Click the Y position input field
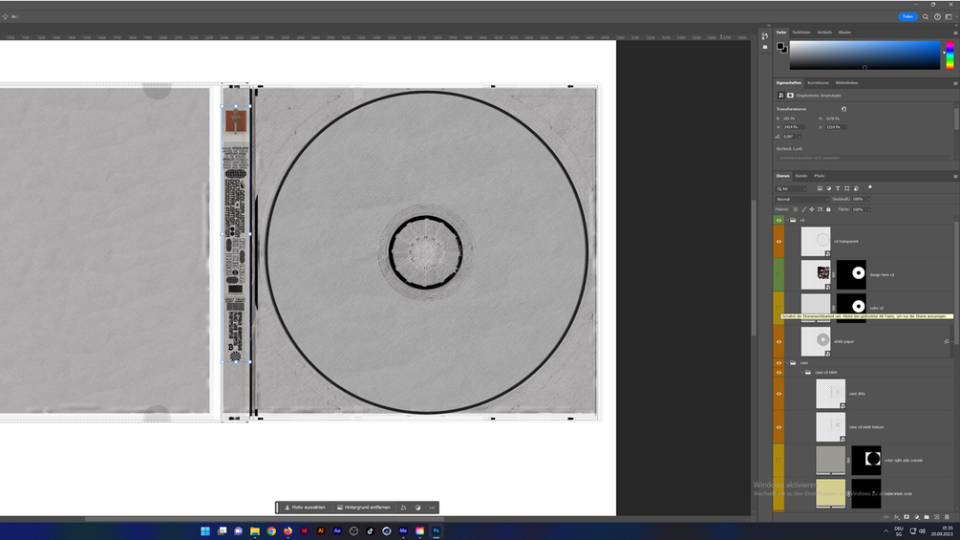The height and width of the screenshot is (540, 960). pyautogui.click(x=836, y=127)
